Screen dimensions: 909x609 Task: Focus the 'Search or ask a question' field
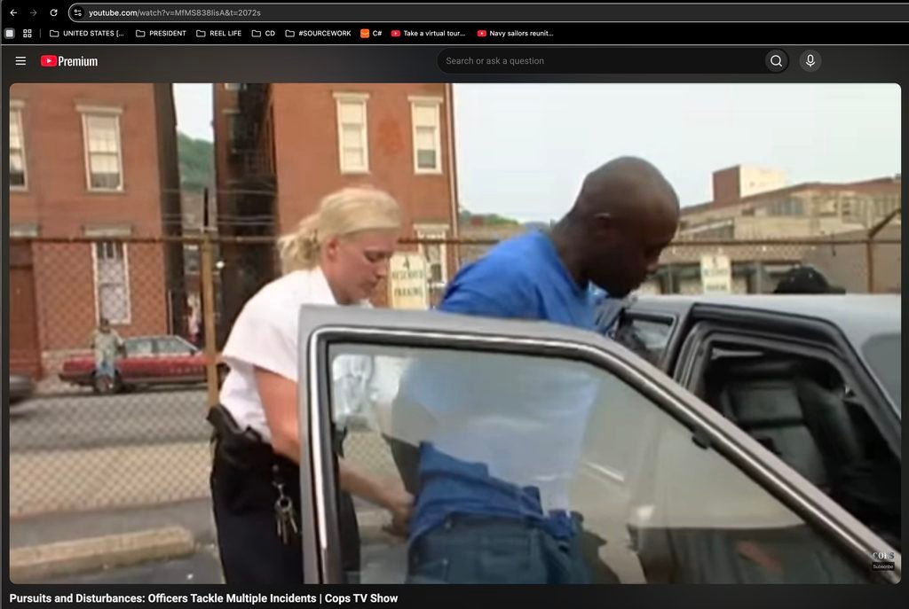pos(601,61)
